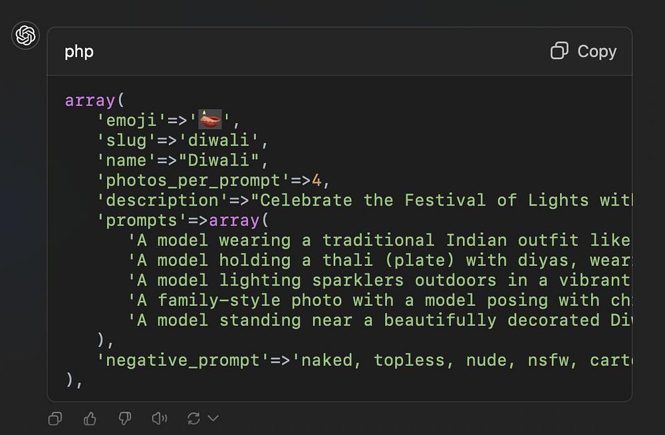The image size is (665, 435).
Task: Click the 'php' language label
Action: [x=79, y=52]
